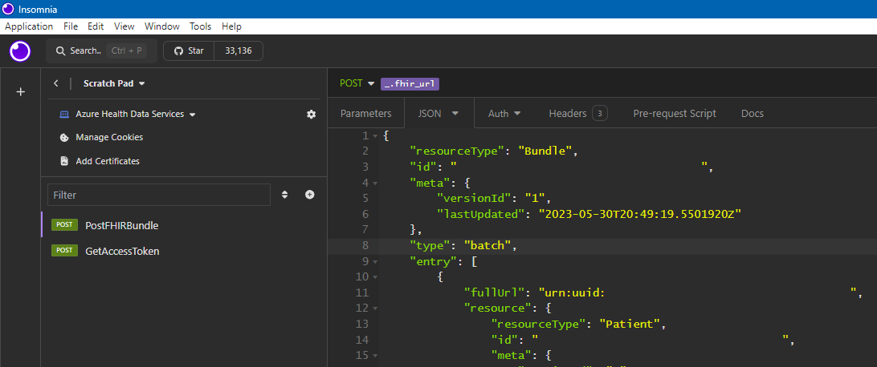877x367 pixels.
Task: Collapse the resource block on line 12
Action: coord(375,308)
